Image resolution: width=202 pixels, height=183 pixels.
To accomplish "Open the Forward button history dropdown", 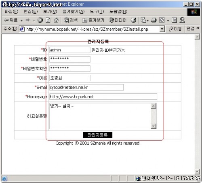I will click(x=34, y=21).
